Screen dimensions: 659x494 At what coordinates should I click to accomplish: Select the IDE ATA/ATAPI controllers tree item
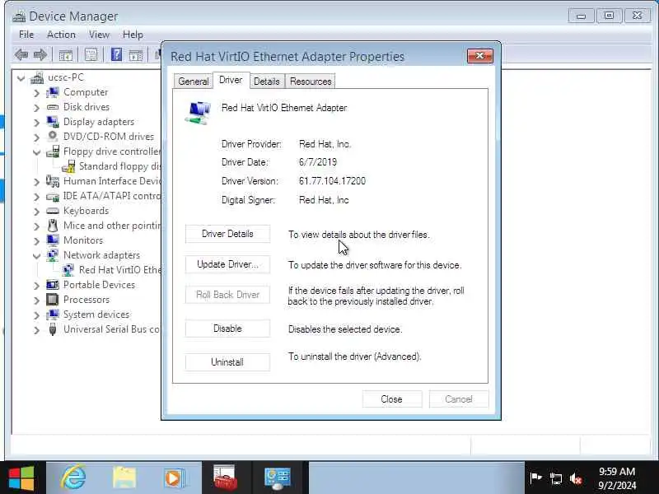(112, 196)
